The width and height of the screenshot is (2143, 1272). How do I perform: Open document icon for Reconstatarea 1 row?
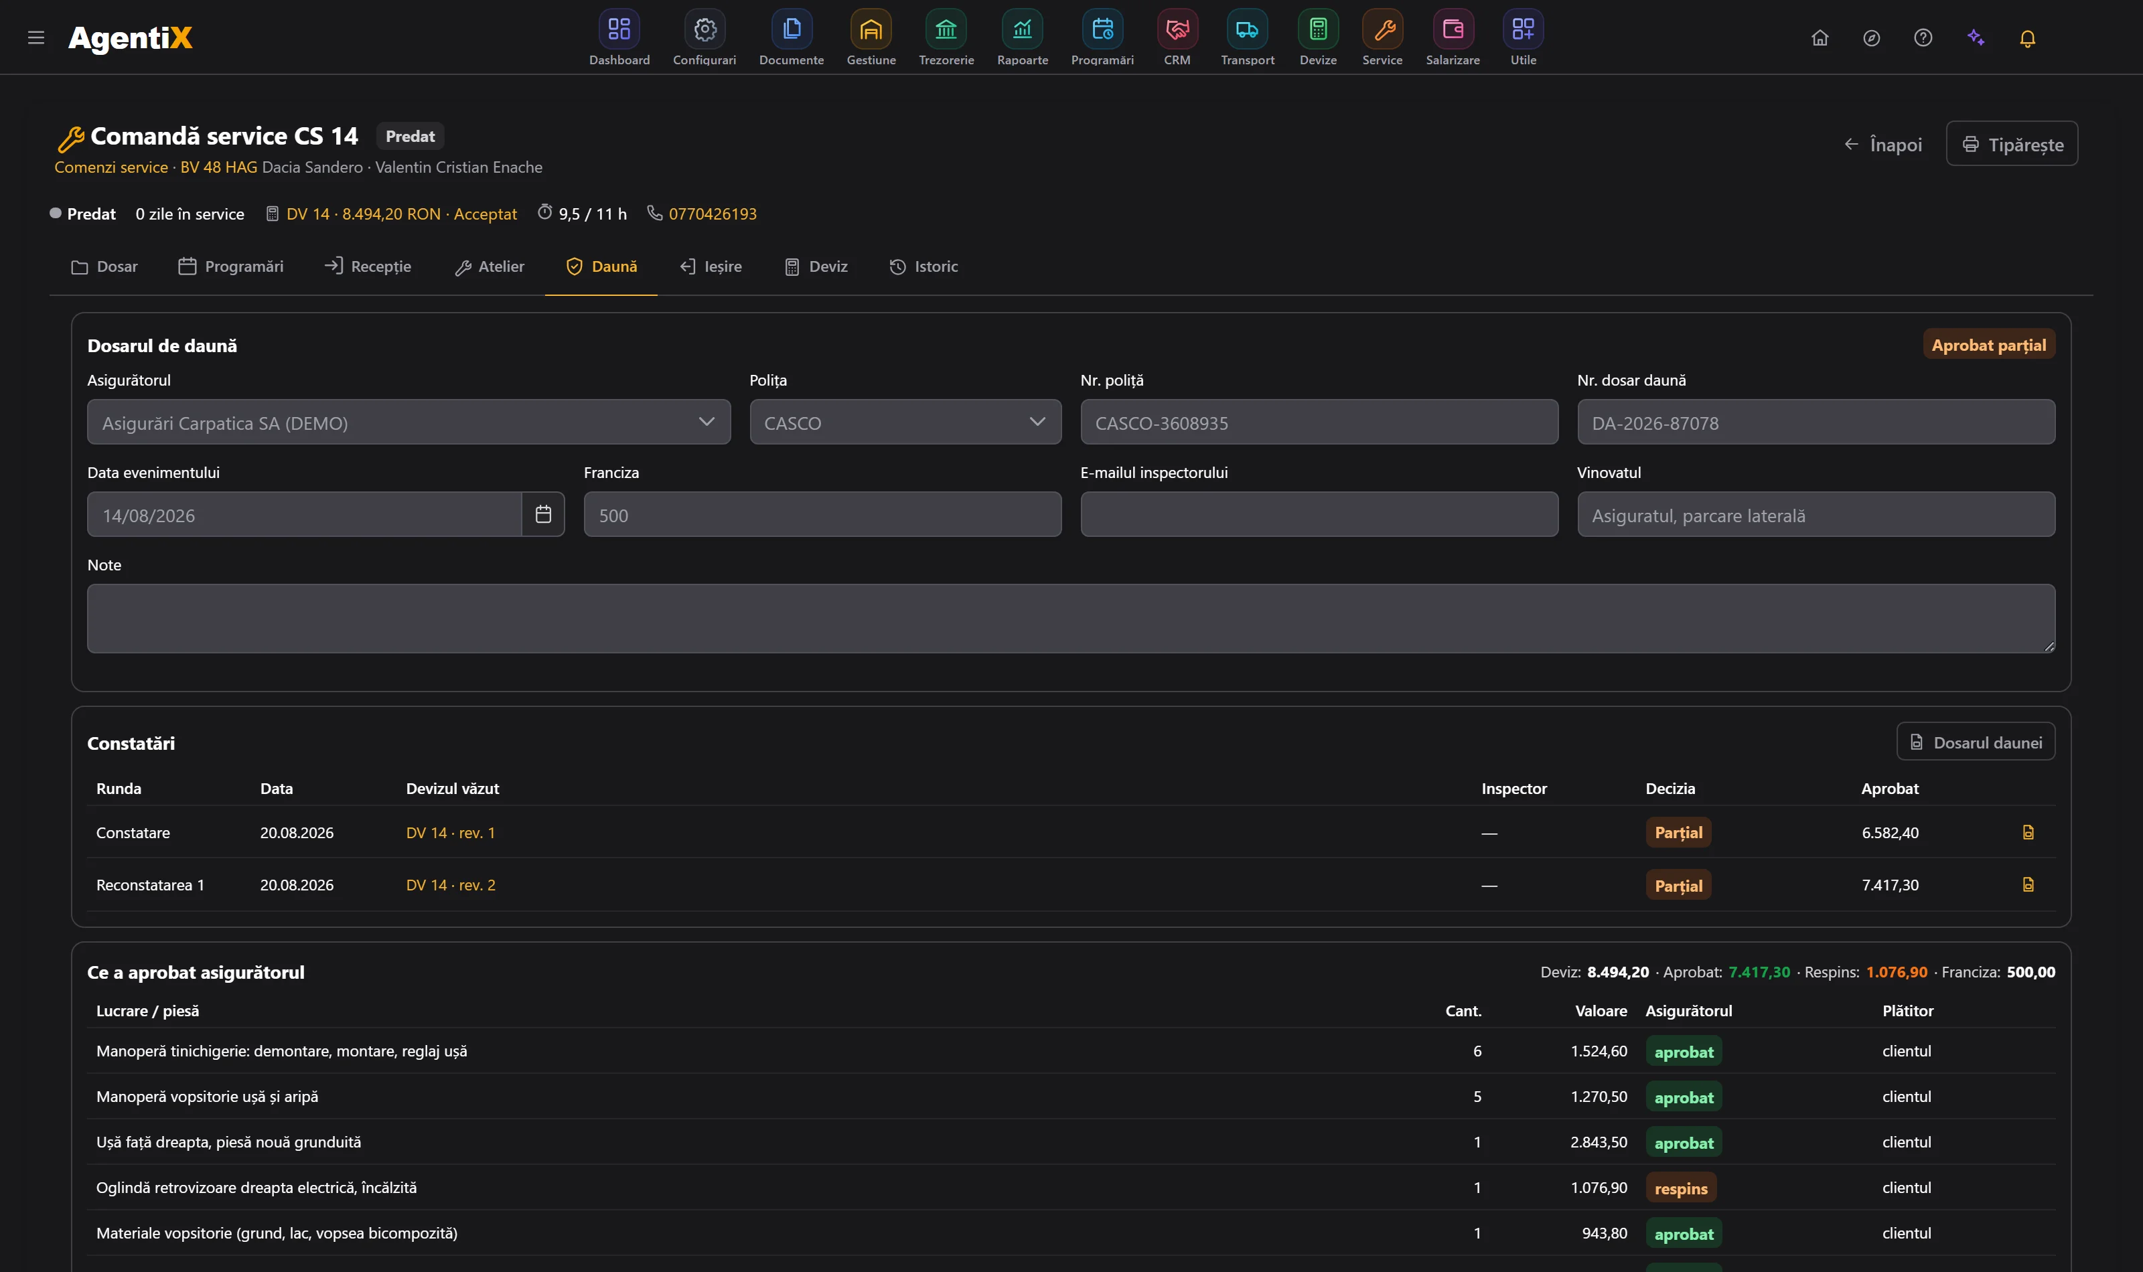point(2028,884)
